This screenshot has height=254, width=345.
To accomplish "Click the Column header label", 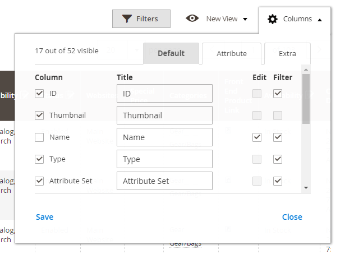I will click(x=49, y=77).
